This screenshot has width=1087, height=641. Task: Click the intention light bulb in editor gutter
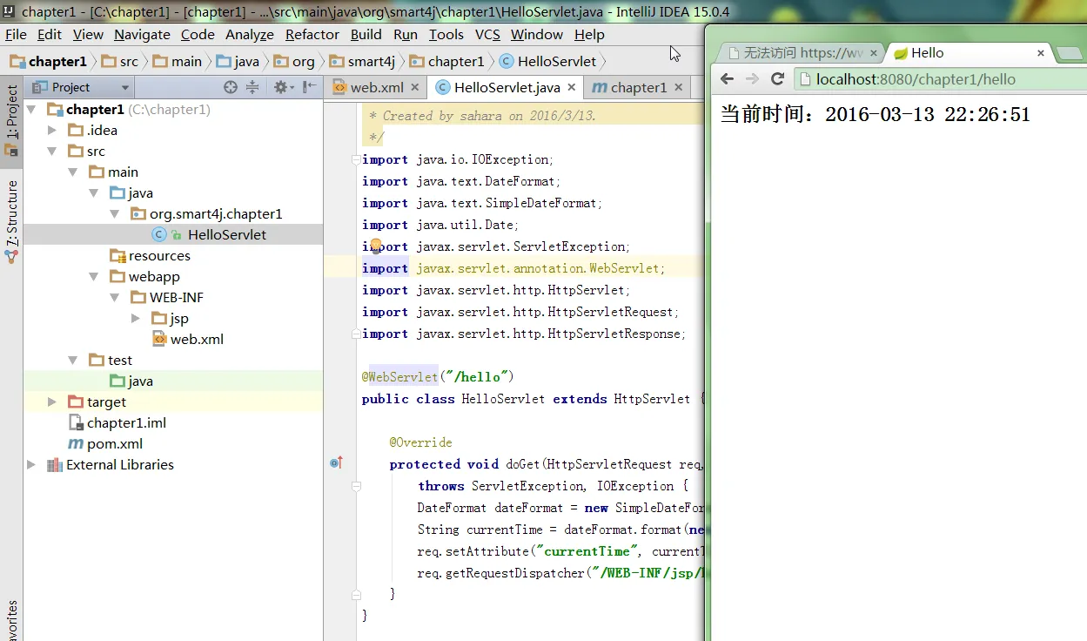[375, 246]
